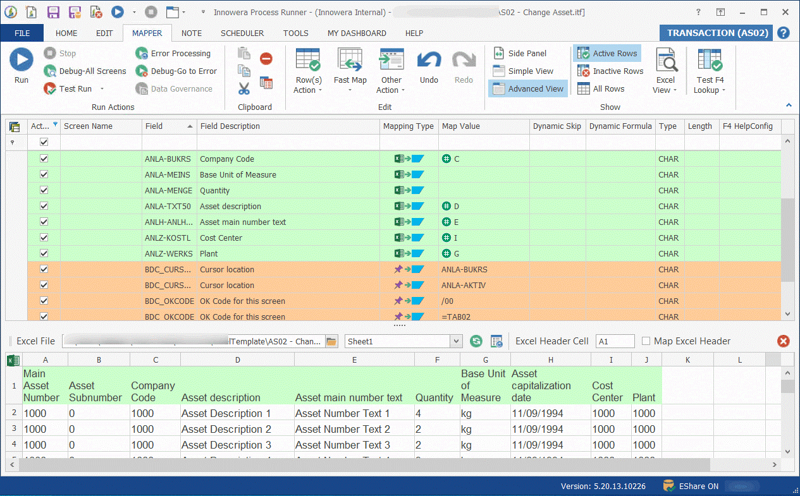Switch to the SCHEDULER tab
The width and height of the screenshot is (800, 496).
pos(242,33)
